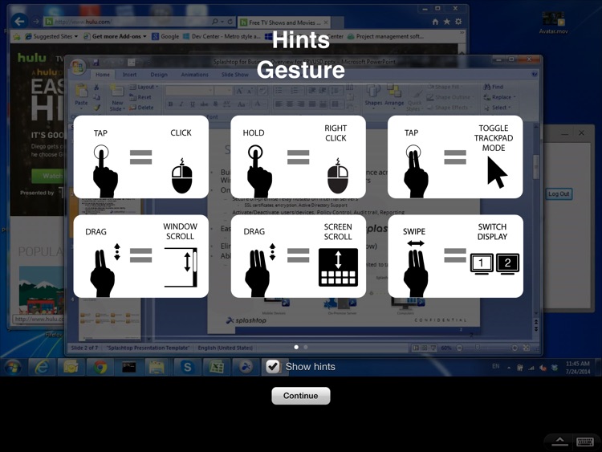Open the Google favorites bar link

165,36
